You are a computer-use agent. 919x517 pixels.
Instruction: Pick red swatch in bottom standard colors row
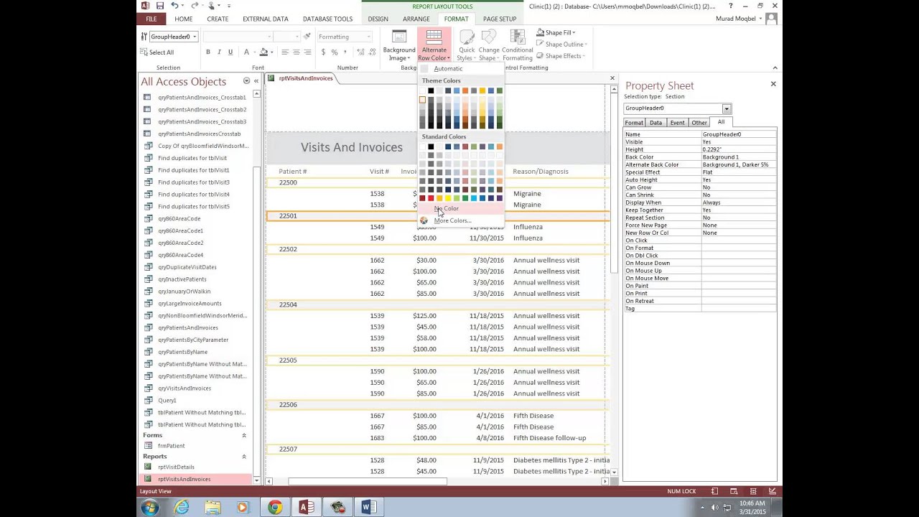click(x=431, y=198)
